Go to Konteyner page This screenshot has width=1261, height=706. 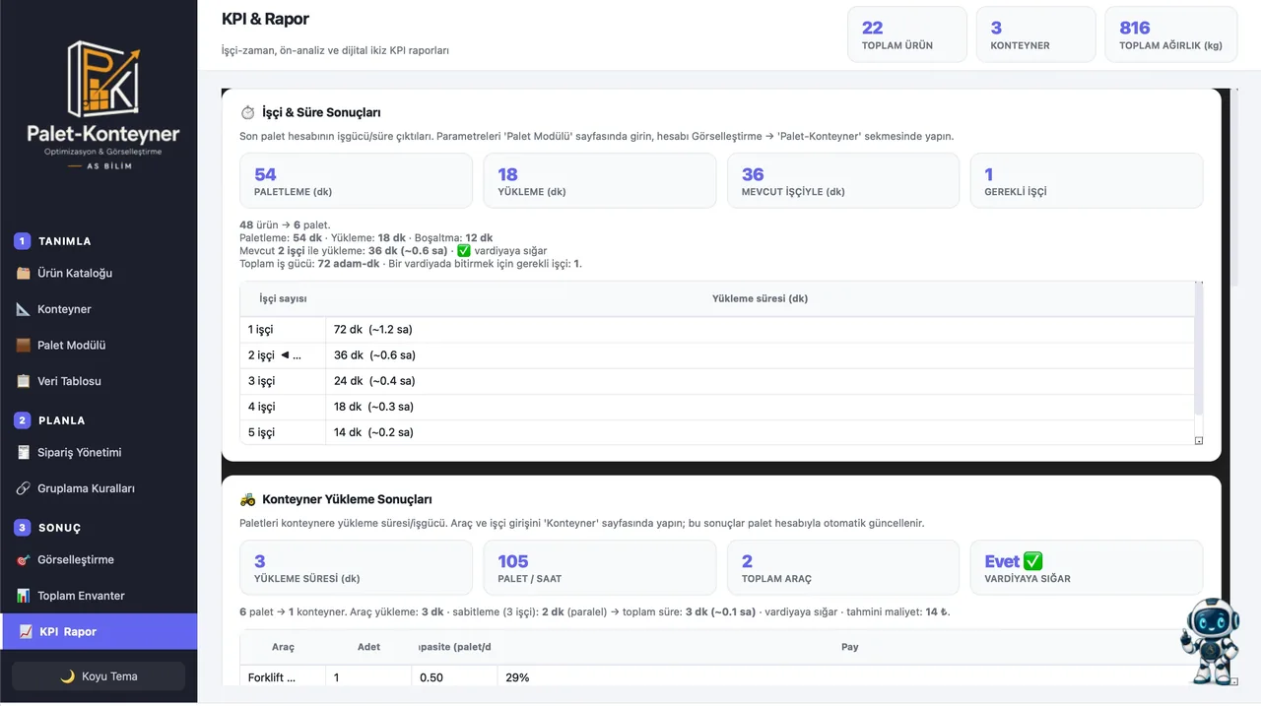(99, 309)
